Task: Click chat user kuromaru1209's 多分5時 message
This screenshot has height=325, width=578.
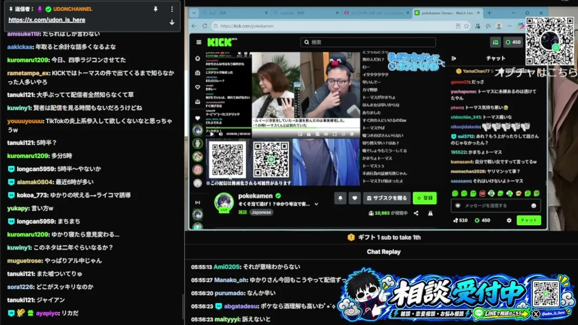Action: coord(40,156)
